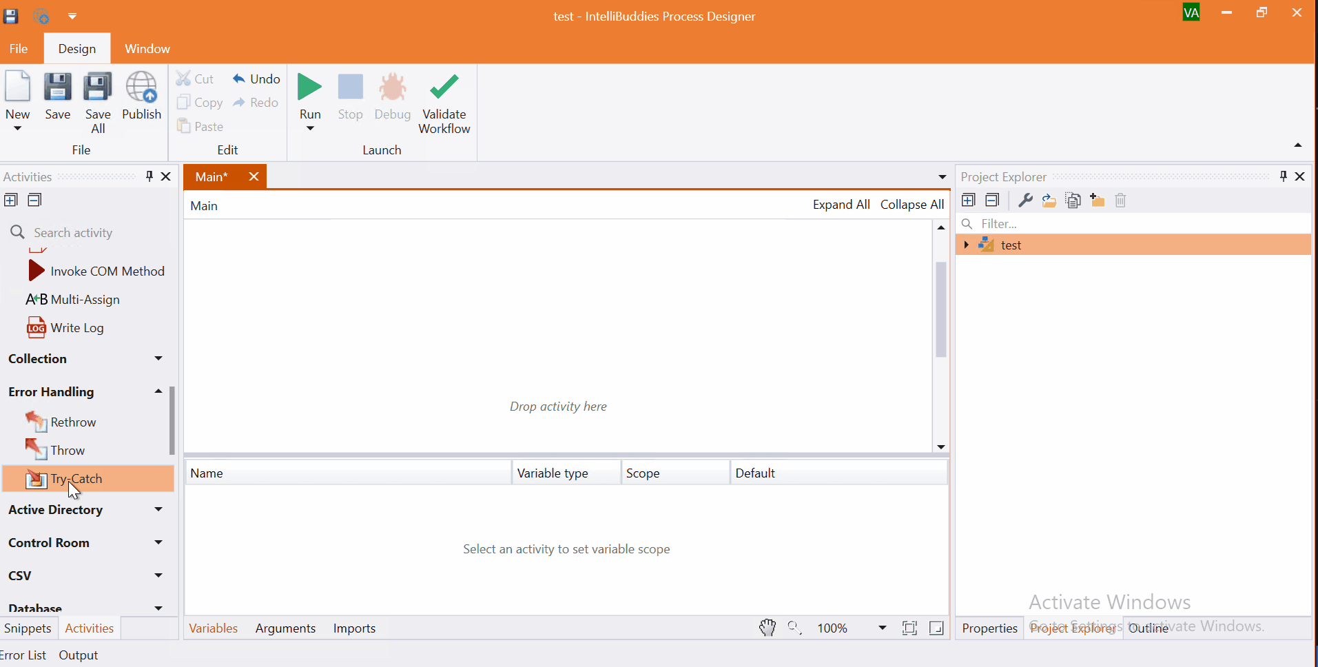Open the document tabs list dropdown
Viewport: 1318px width, 667px height.
pyautogui.click(x=942, y=177)
